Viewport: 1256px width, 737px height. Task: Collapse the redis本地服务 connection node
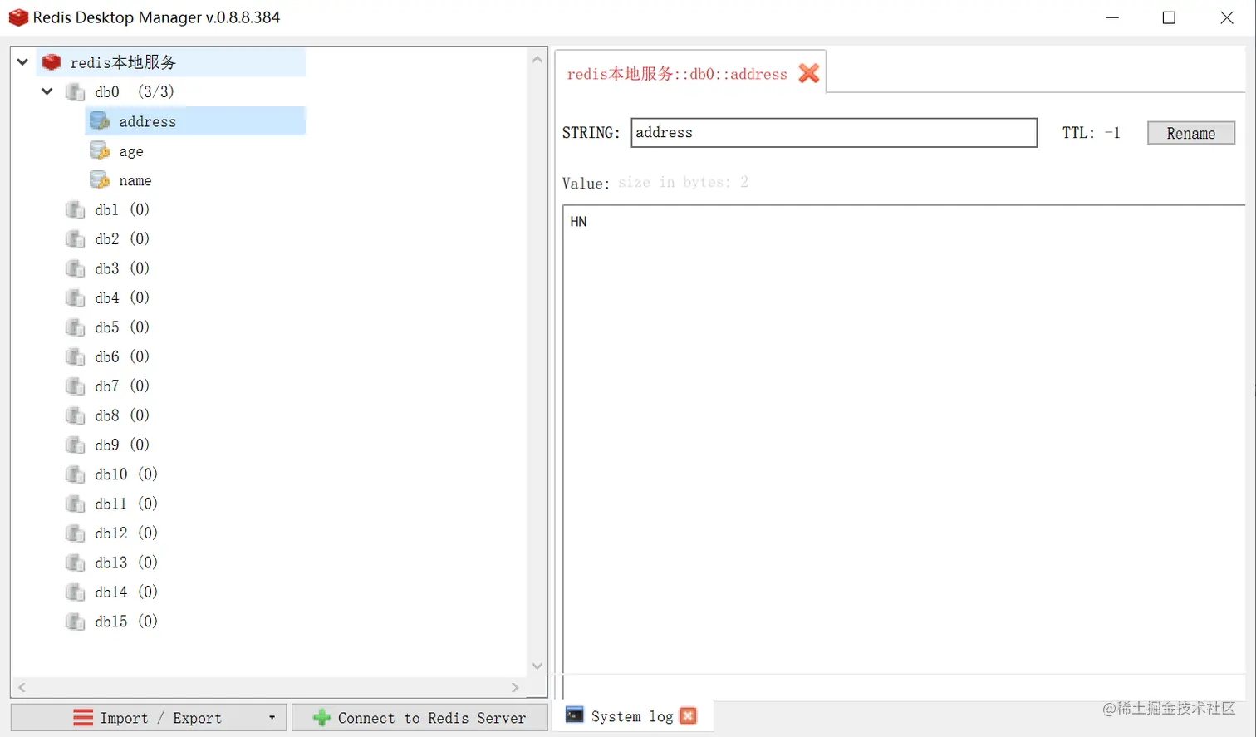[23, 62]
